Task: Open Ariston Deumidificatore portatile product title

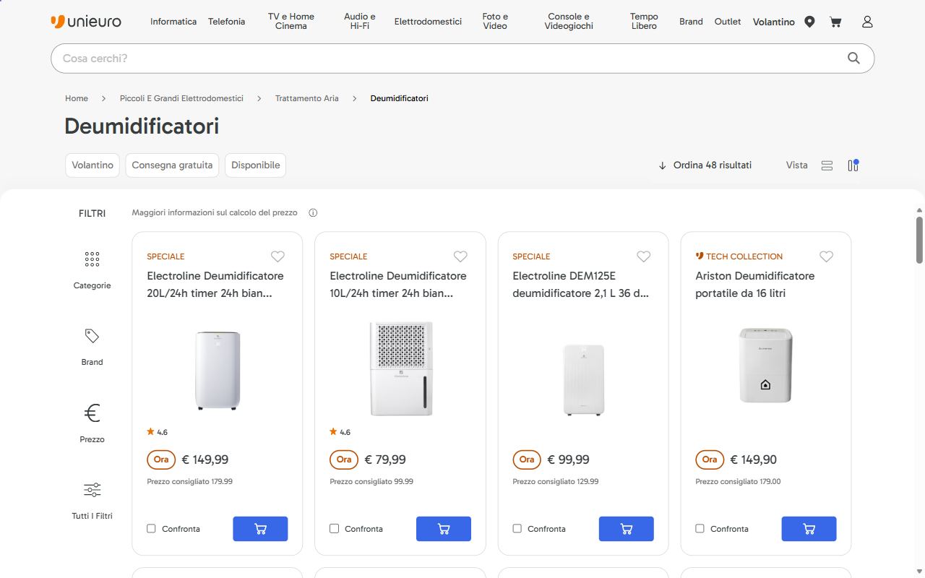Action: (755, 285)
